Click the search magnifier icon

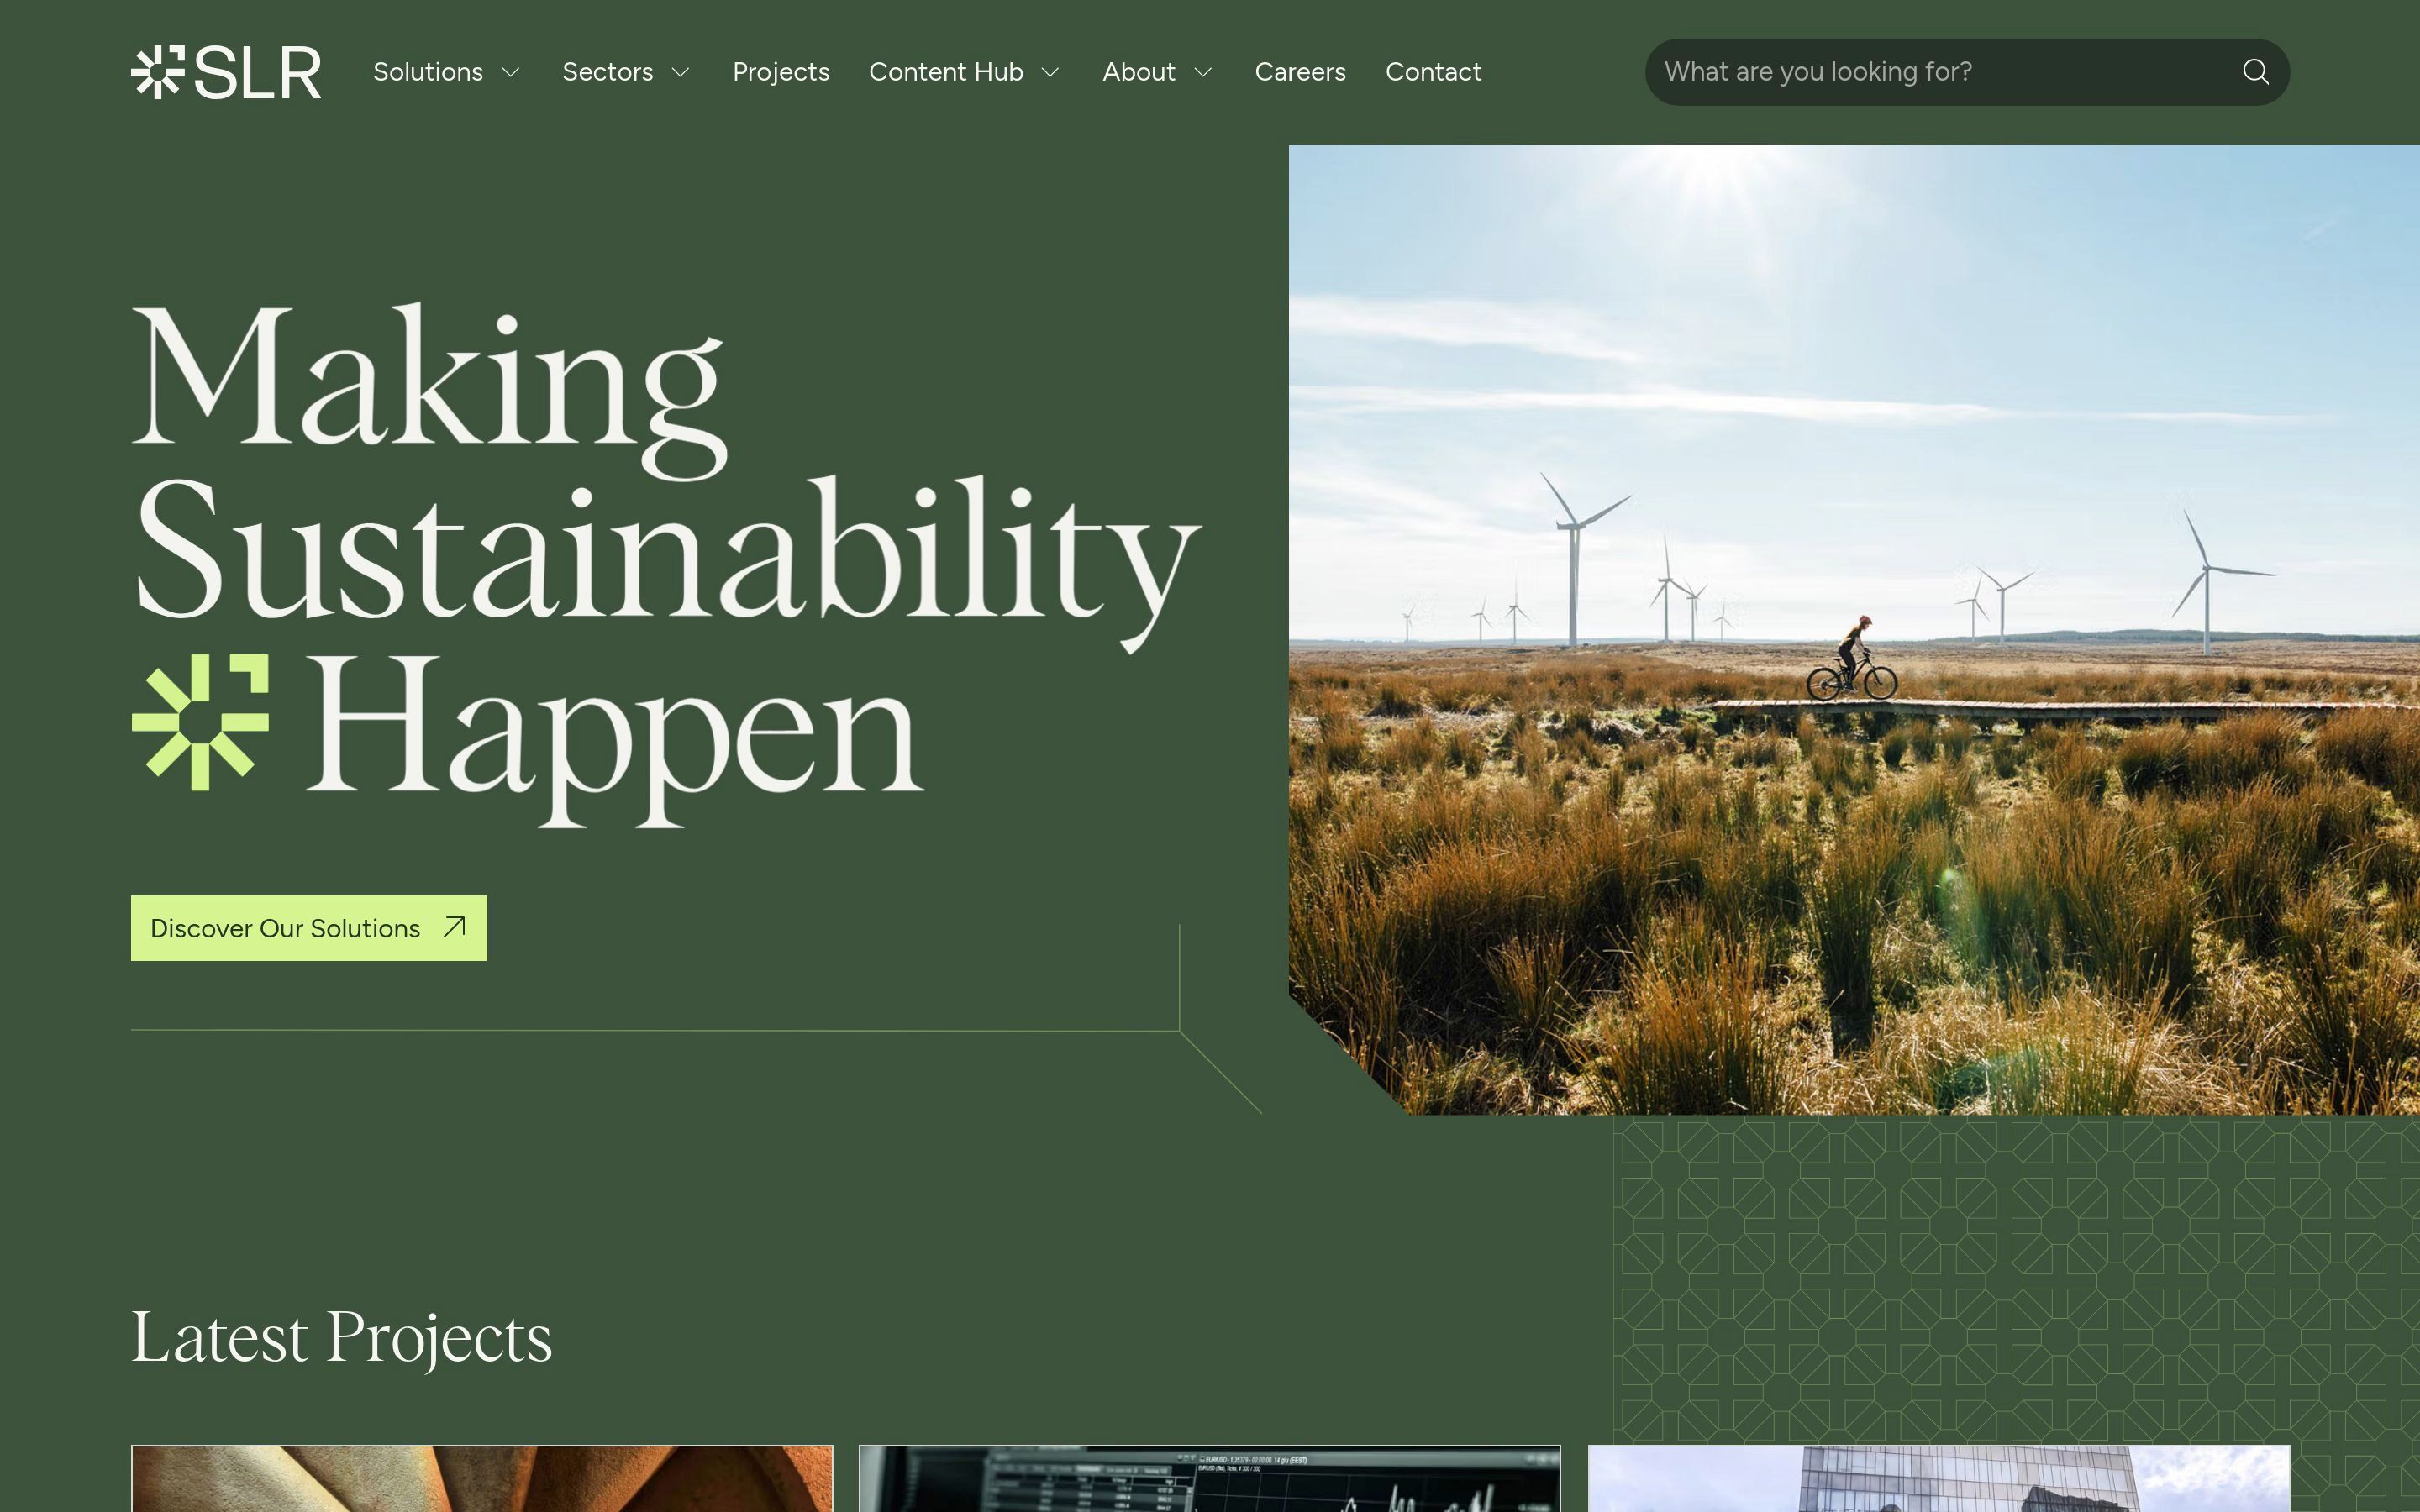[x=2254, y=72]
